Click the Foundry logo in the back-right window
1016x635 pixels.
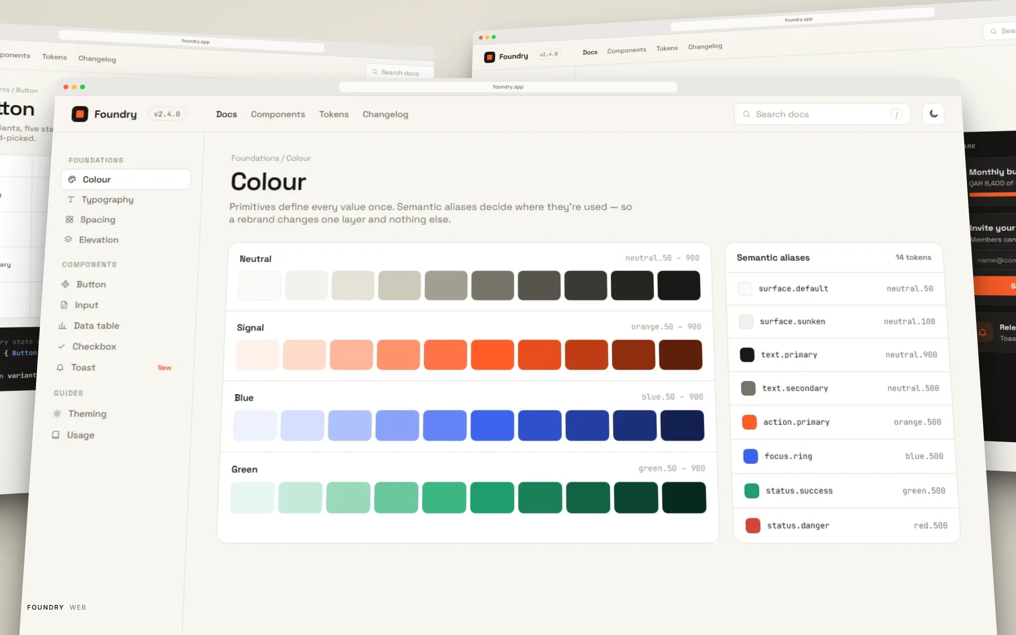tap(489, 57)
